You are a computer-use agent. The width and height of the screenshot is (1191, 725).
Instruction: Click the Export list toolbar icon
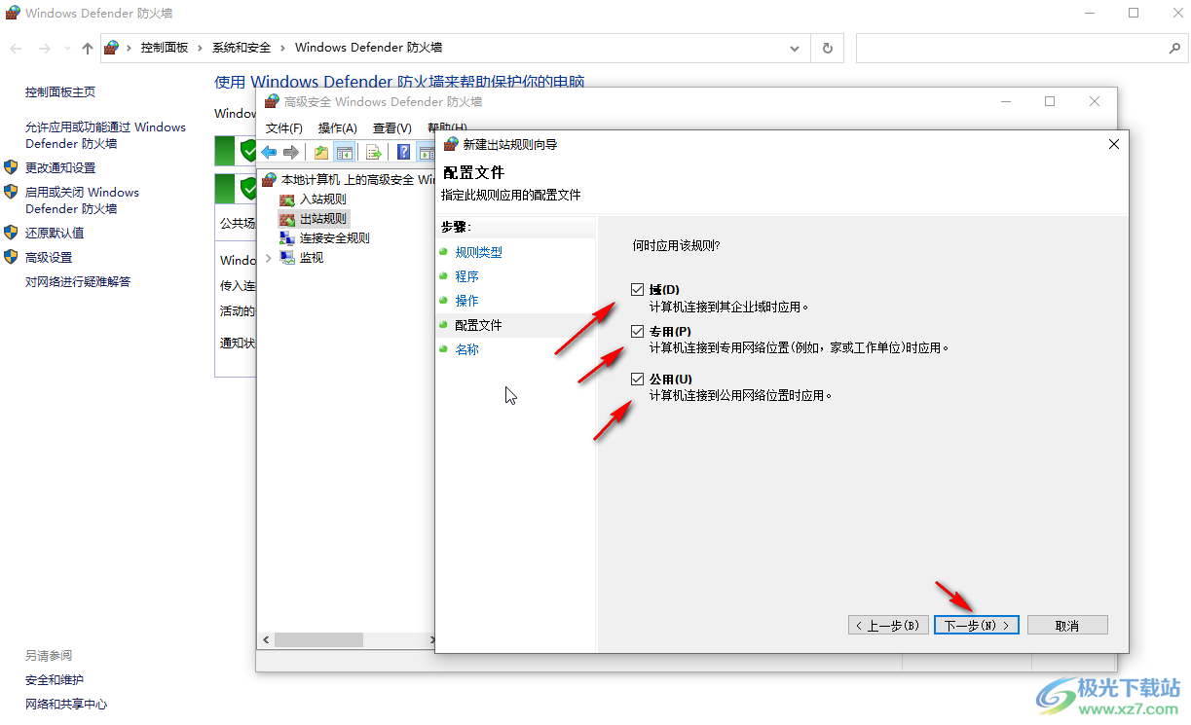coord(373,152)
